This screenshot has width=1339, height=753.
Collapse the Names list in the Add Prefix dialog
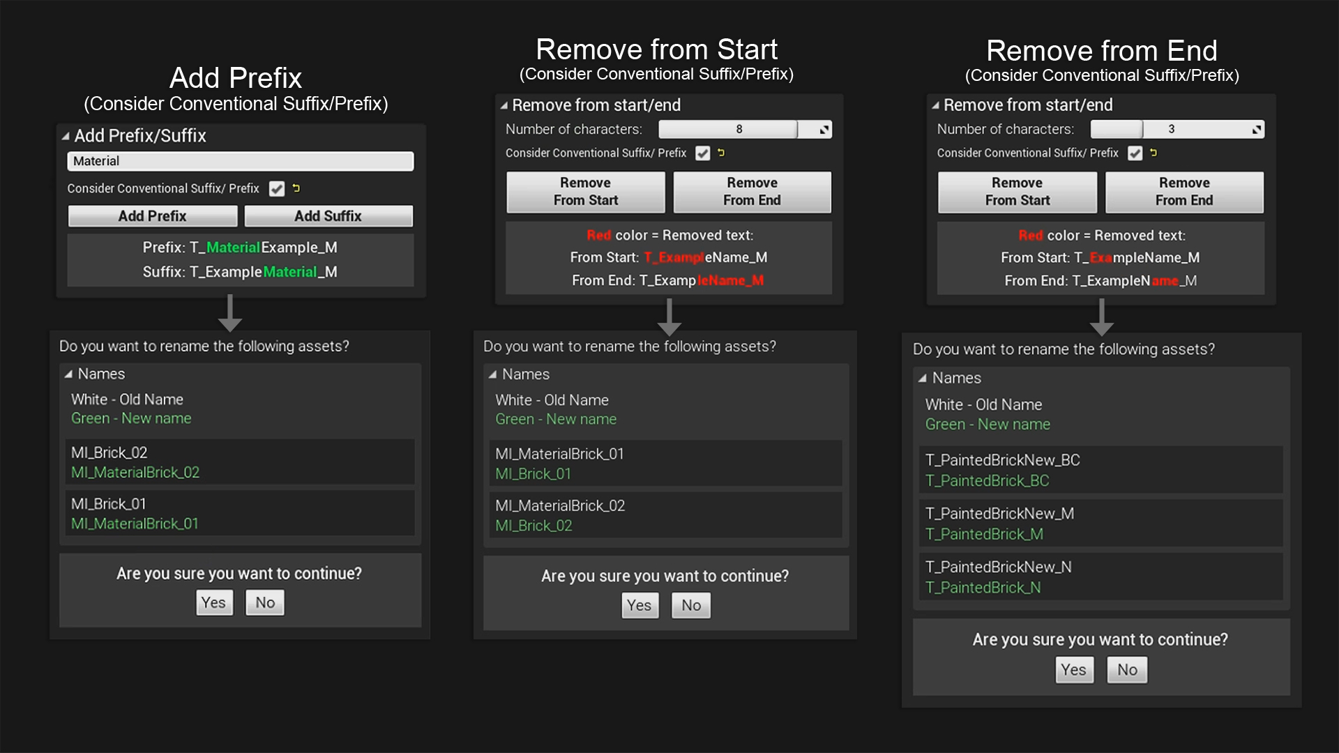(69, 374)
